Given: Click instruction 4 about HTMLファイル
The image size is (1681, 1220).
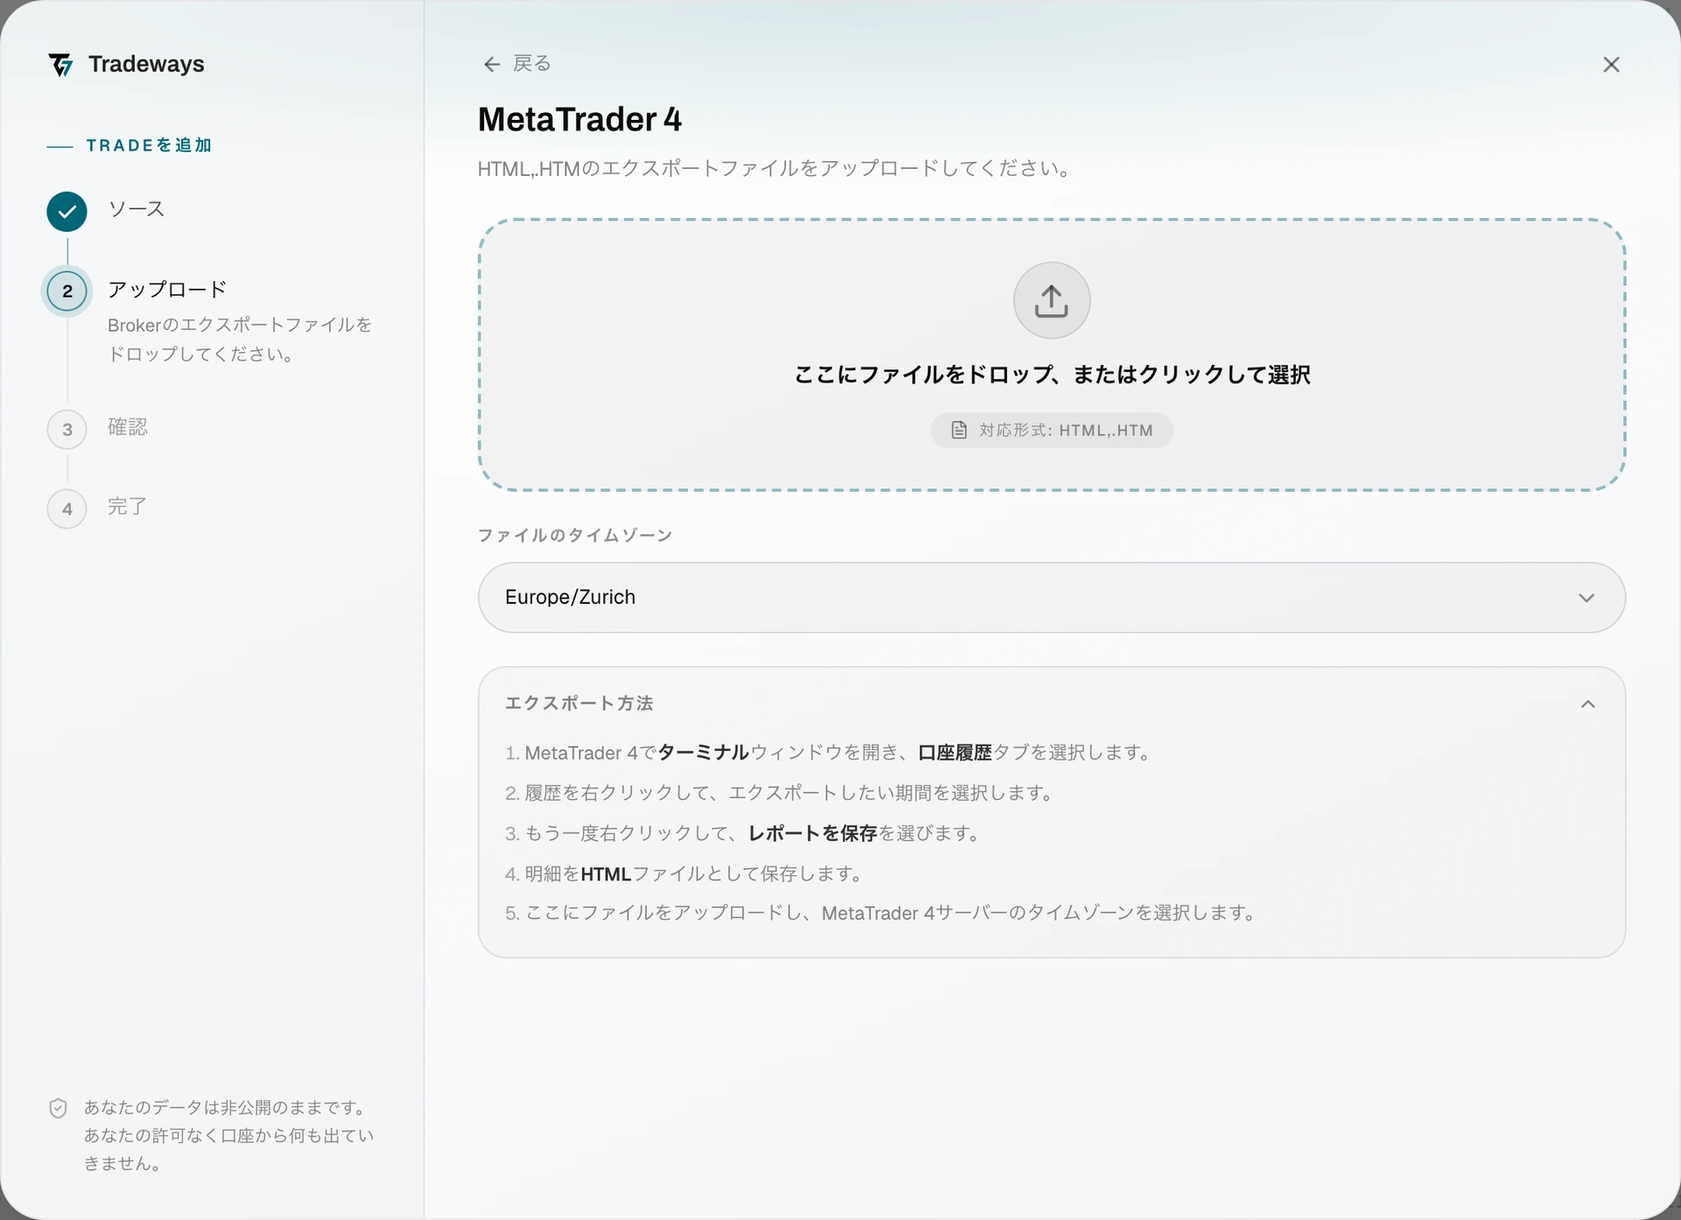Looking at the screenshot, I should 685,873.
